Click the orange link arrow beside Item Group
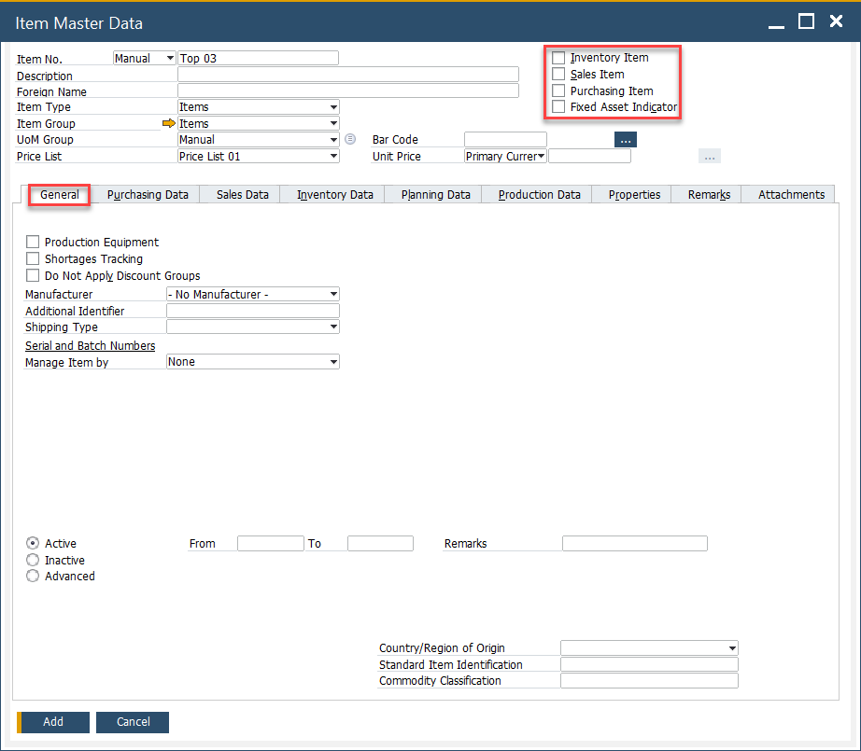This screenshot has height=751, width=861. pyautogui.click(x=168, y=123)
